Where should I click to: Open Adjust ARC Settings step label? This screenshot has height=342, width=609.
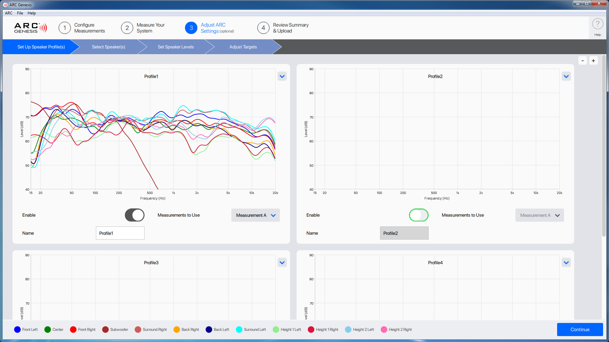click(217, 28)
